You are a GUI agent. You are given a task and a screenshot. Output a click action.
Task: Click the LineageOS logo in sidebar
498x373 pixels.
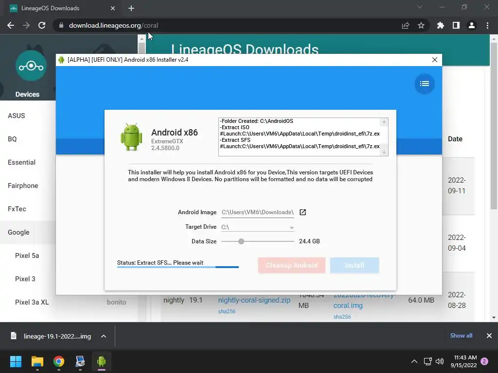click(x=31, y=66)
